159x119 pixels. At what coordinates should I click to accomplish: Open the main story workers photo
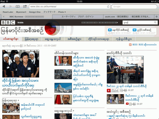(21, 64)
